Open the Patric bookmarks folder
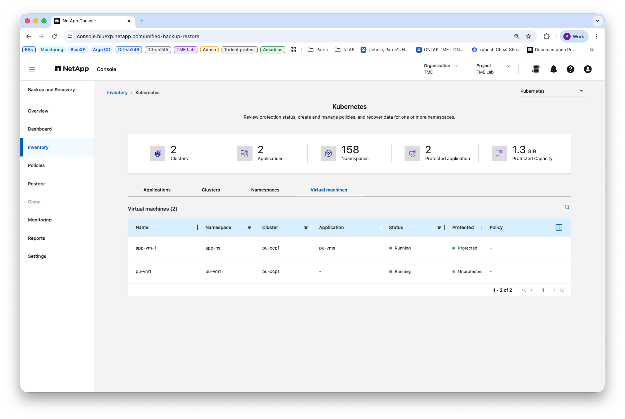The height and width of the screenshot is (419, 625). pos(318,50)
